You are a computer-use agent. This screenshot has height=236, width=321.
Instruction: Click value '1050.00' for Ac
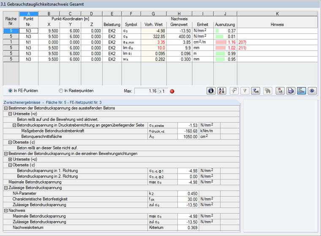(188, 137)
